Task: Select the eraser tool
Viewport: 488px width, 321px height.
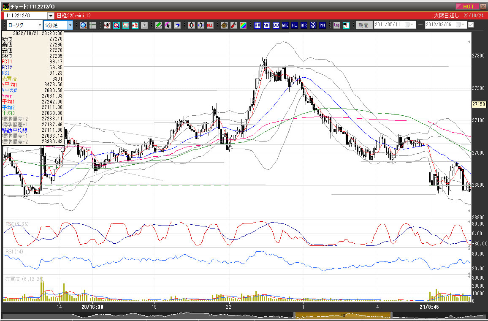Action: (177, 25)
